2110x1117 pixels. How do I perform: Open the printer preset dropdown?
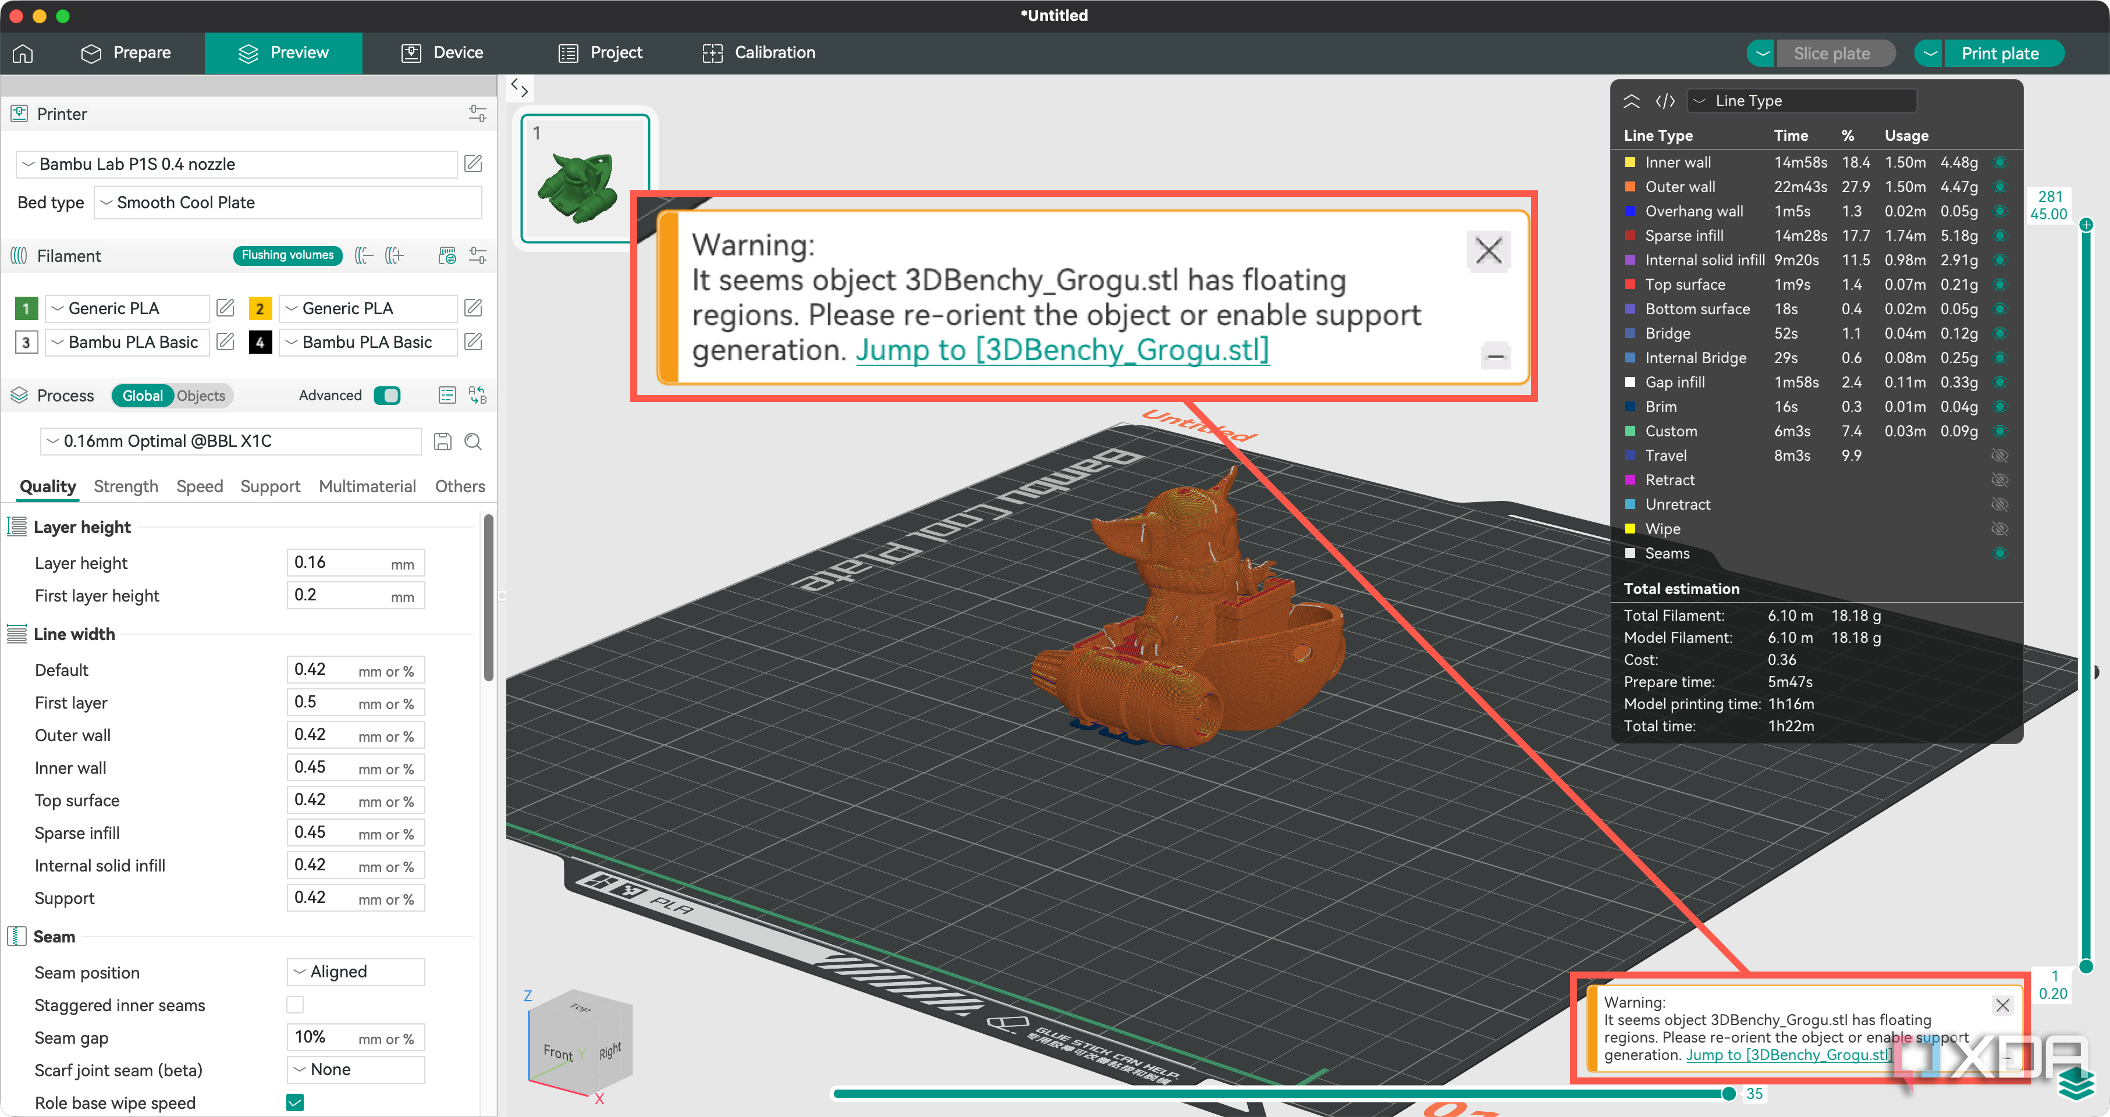[x=236, y=164]
